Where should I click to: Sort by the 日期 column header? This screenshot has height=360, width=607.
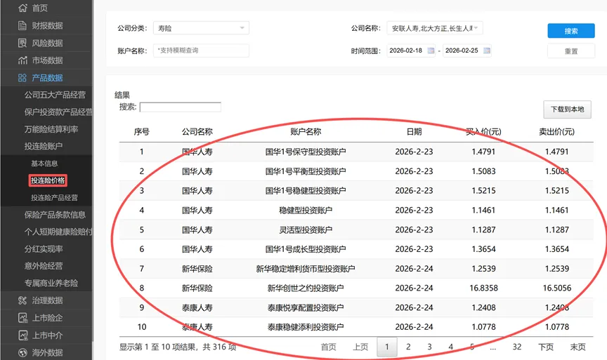415,132
